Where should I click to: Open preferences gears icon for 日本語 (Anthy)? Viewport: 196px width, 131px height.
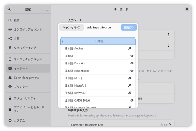130,48
